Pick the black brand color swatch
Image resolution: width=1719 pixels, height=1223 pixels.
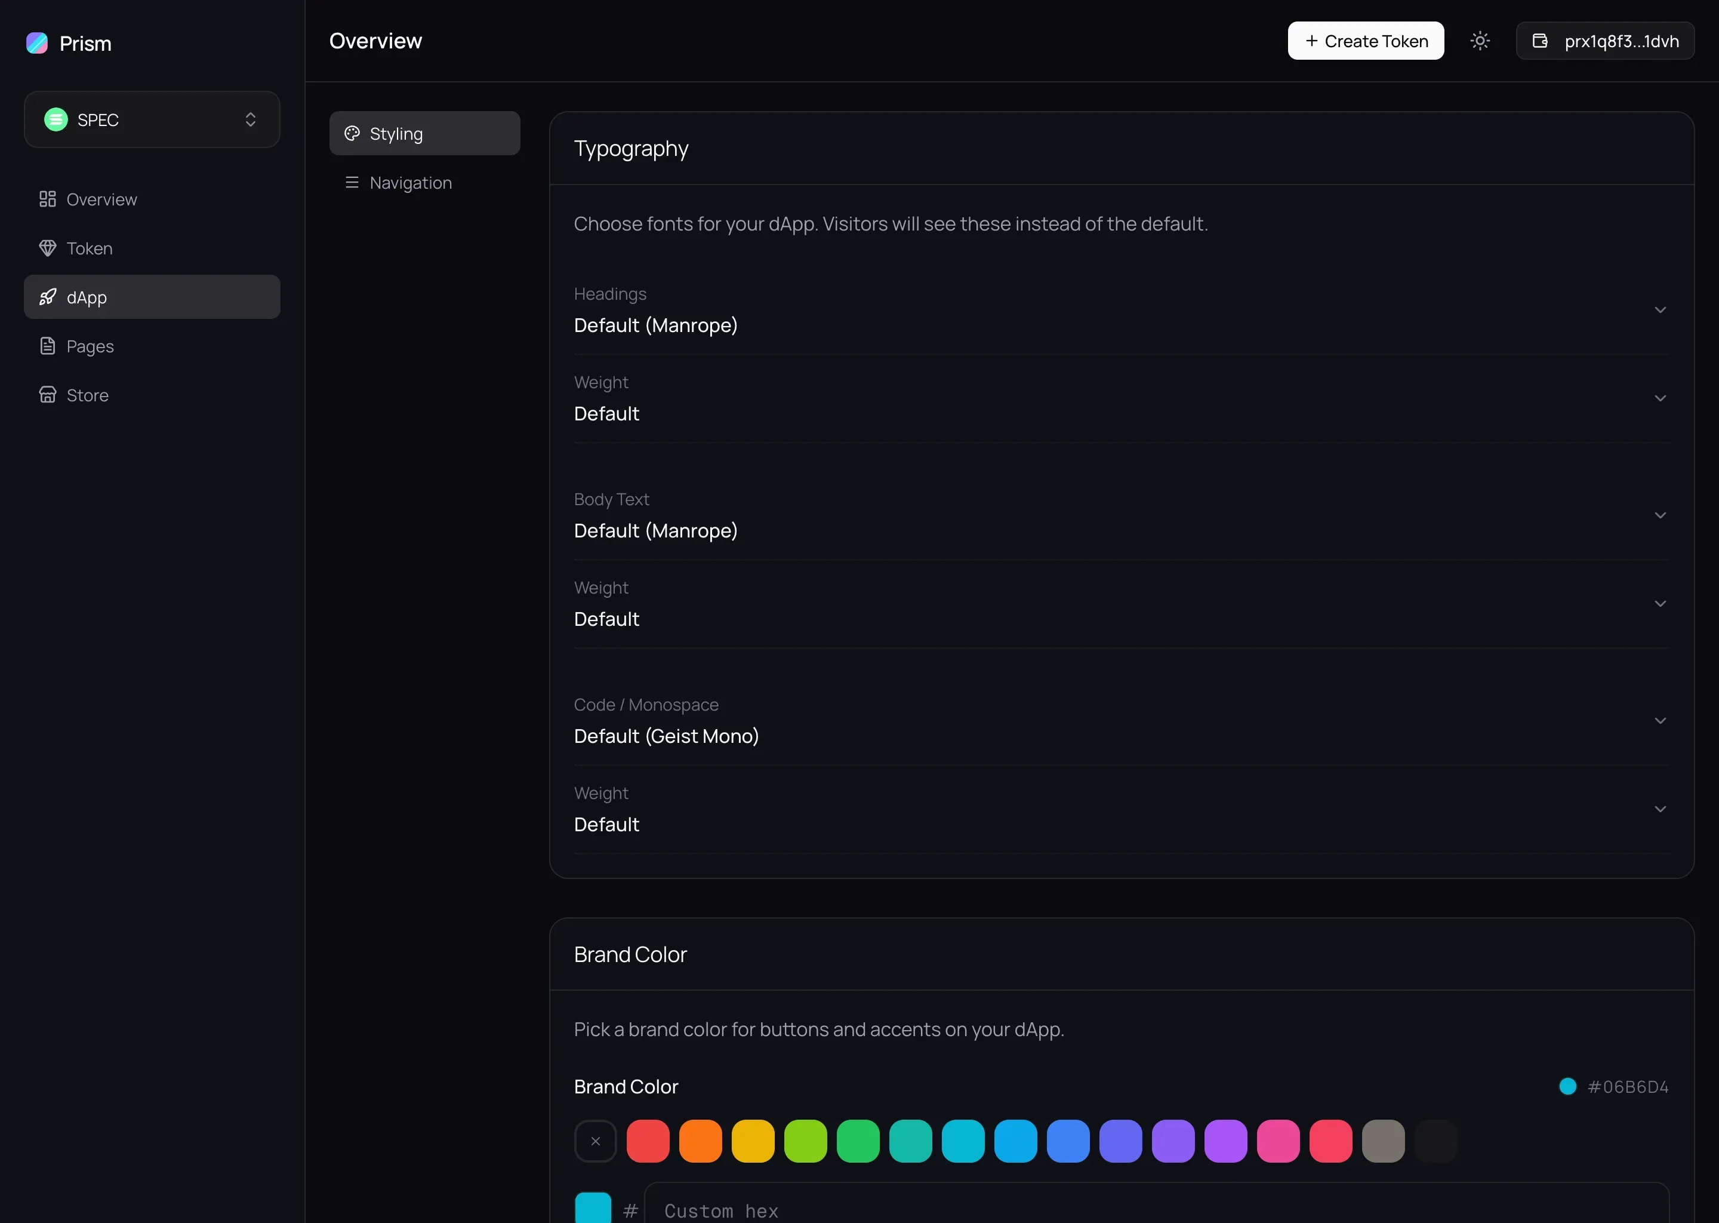[x=1435, y=1141]
